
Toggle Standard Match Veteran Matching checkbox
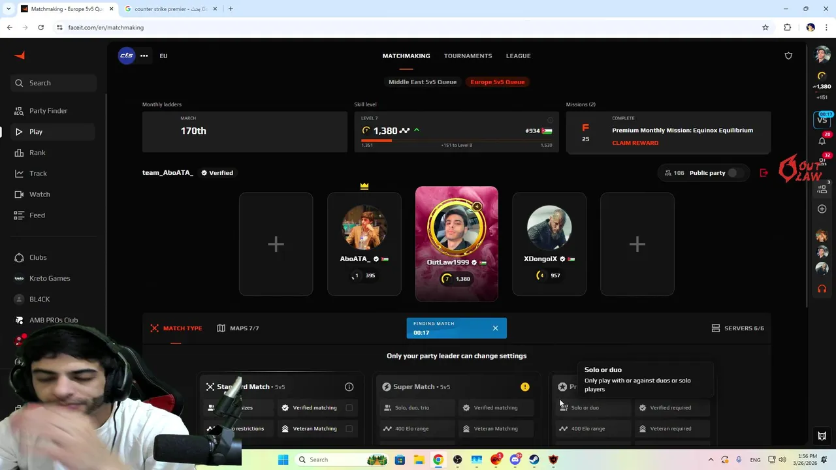349,429
